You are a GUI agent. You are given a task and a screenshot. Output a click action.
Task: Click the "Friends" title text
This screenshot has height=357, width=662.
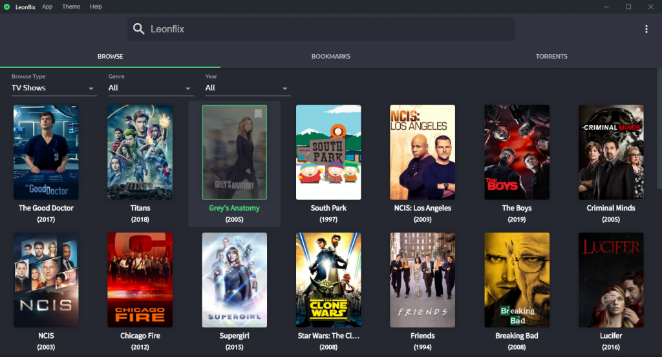click(423, 336)
